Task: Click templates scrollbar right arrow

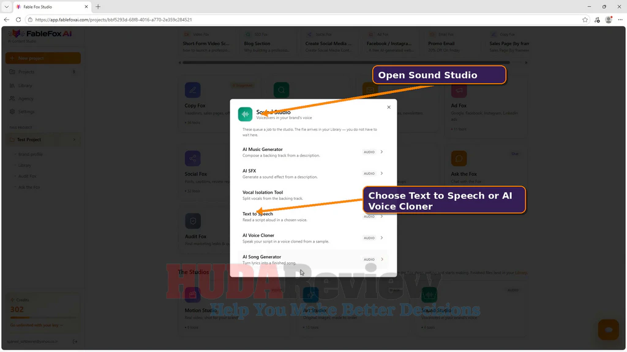Action: pos(526,63)
